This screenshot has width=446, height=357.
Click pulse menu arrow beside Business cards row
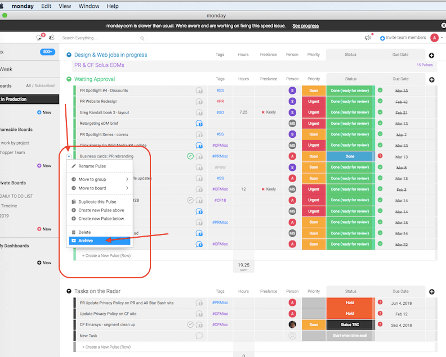tap(69, 156)
